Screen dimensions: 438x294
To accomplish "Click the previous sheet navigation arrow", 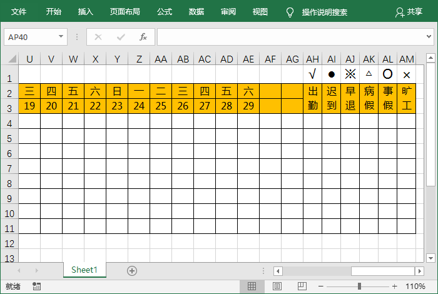I will click(19, 271).
